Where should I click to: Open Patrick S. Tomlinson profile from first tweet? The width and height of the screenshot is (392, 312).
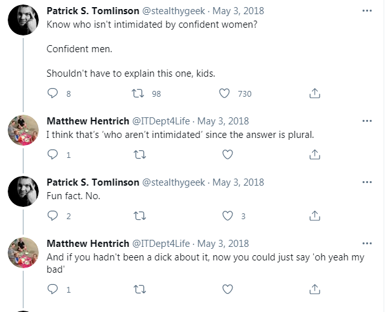click(x=93, y=11)
